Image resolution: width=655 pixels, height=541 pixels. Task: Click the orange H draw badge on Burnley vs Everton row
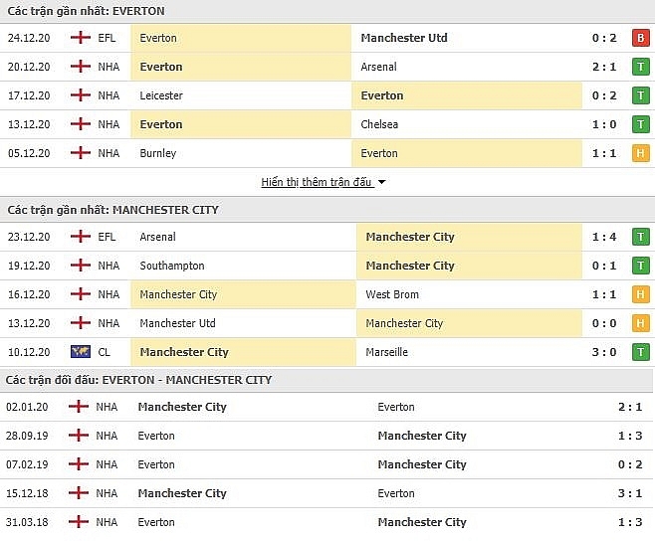[x=640, y=153]
